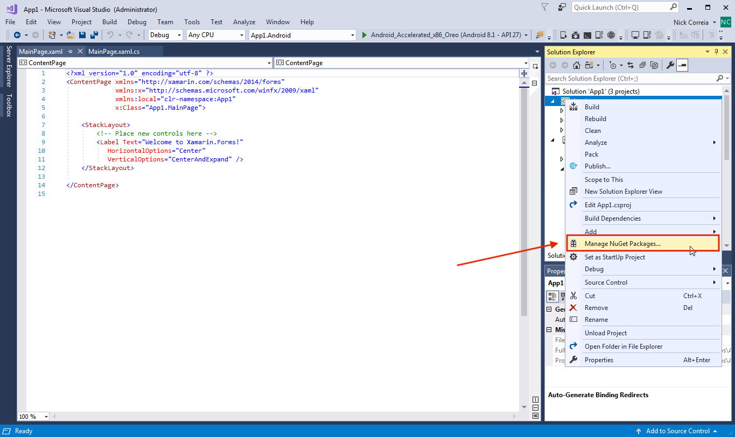Select Manage NuGet Packages from context menu
This screenshot has width=735, height=437.
622,244
